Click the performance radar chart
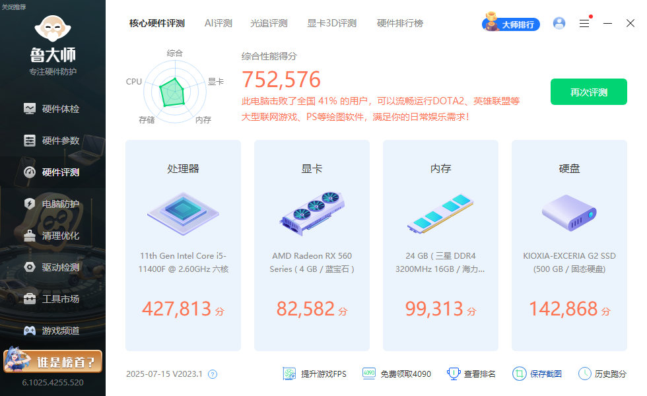647x396 pixels. pyautogui.click(x=174, y=92)
